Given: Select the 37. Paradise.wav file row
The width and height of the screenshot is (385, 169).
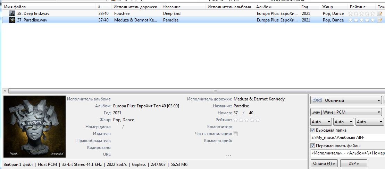Looking at the screenshot, I should click(193, 20).
